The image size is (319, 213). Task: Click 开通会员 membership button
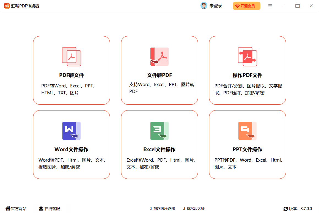click(247, 6)
